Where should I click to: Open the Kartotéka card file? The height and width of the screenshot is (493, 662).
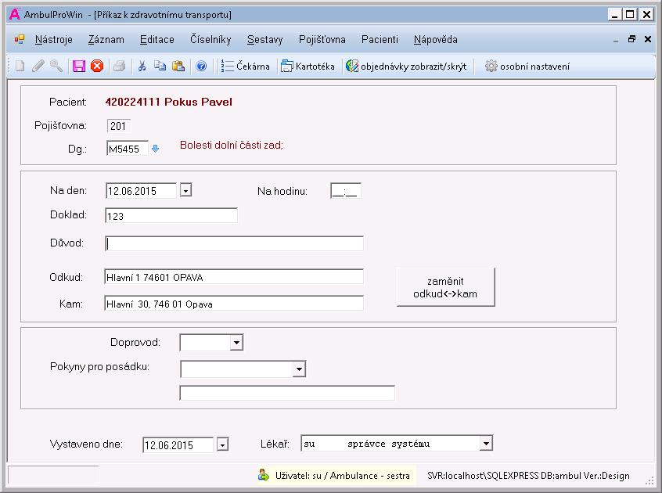coord(308,67)
